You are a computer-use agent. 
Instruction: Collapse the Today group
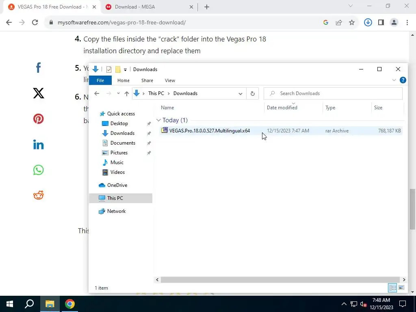(x=158, y=120)
